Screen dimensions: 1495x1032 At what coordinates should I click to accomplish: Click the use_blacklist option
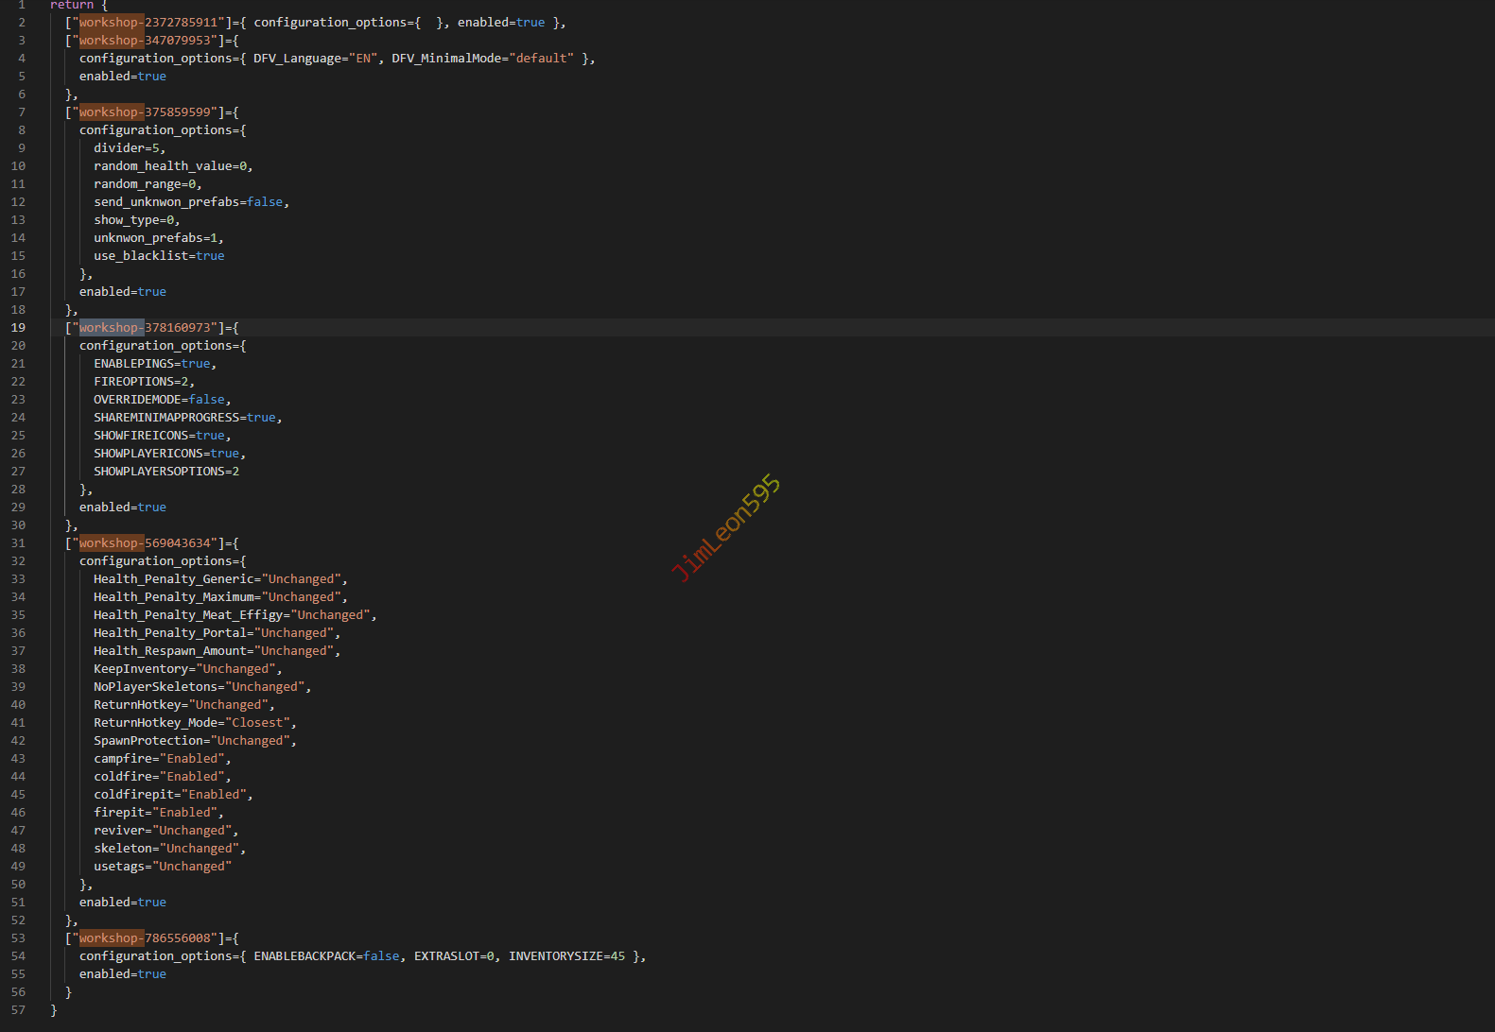(x=144, y=256)
